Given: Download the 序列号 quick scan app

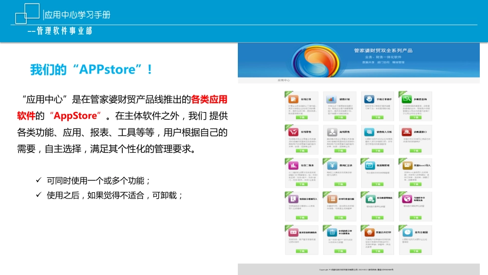Looking at the screenshot, I should (340, 218).
